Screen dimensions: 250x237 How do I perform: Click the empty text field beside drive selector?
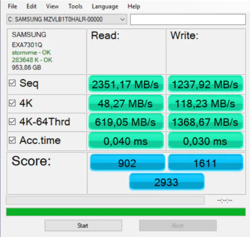coord(188,19)
